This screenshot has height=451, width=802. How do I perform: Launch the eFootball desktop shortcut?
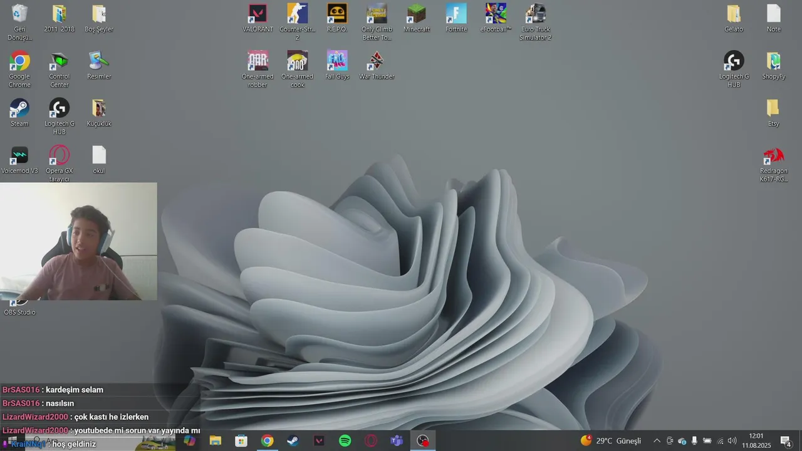click(x=496, y=18)
